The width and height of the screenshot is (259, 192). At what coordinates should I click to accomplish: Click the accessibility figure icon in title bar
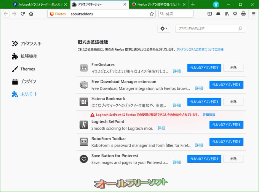(216, 5)
